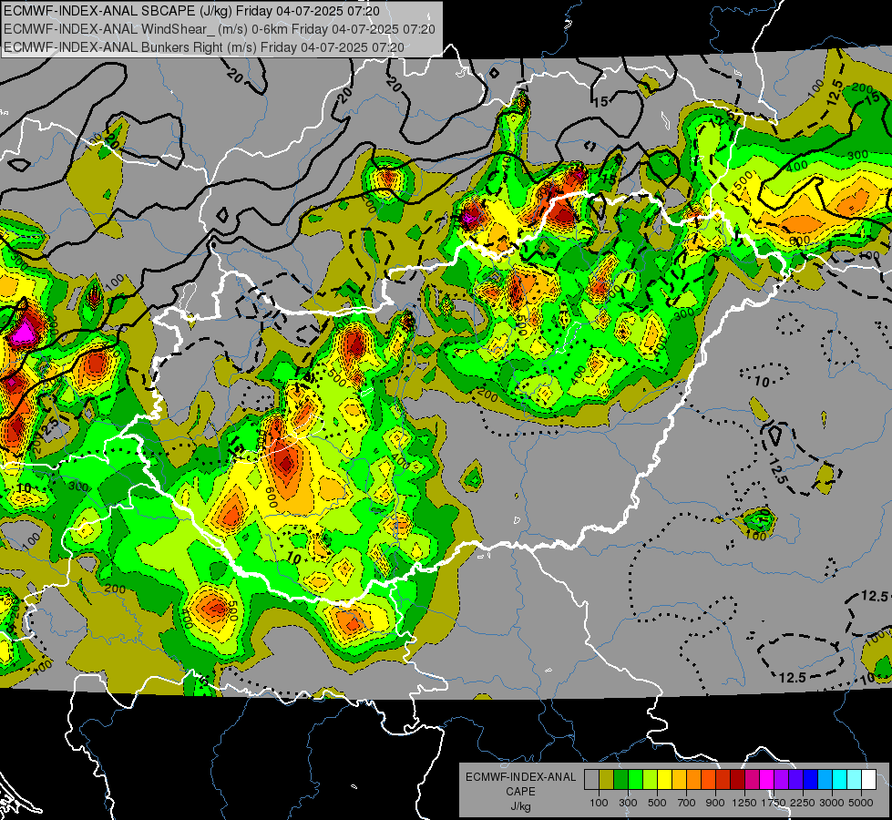Image resolution: width=892 pixels, height=820 pixels.
Task: Click the CAPE label in the legend
Action: pos(520,792)
